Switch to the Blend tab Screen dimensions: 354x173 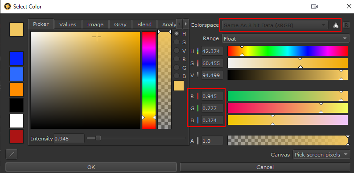144,25
